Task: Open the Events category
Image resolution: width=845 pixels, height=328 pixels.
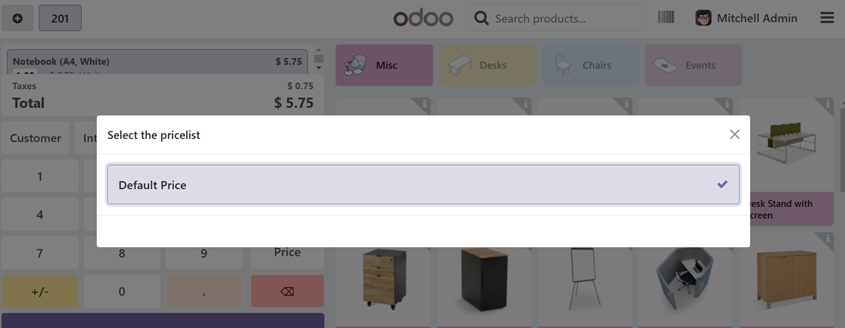Action: (693, 65)
